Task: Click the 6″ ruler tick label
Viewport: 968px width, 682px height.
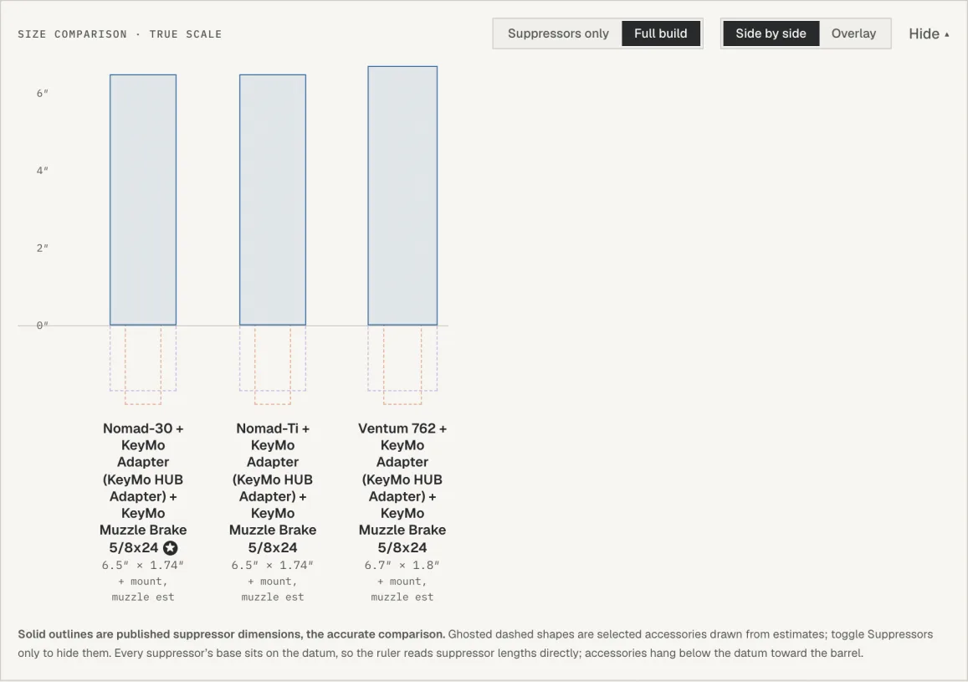Action: [42, 93]
